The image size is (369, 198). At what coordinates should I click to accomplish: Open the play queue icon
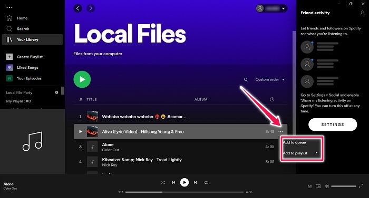point(310,186)
